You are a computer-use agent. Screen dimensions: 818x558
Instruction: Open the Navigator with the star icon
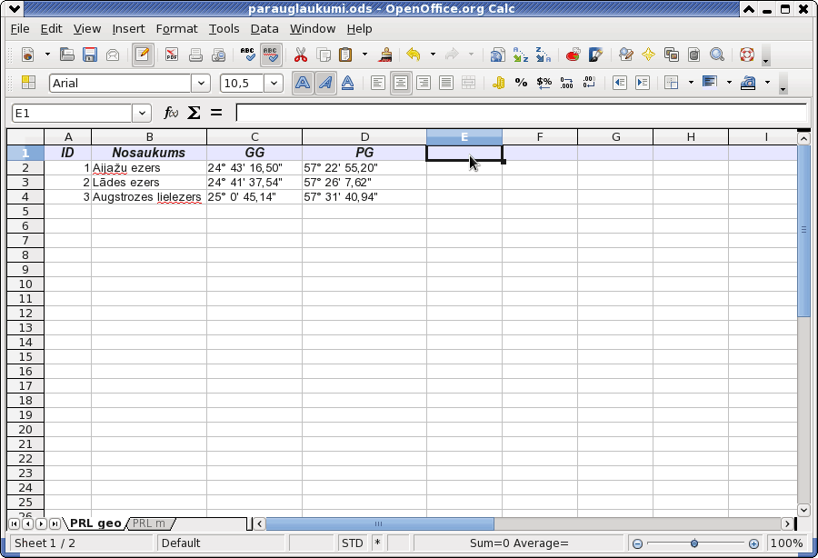coord(648,55)
